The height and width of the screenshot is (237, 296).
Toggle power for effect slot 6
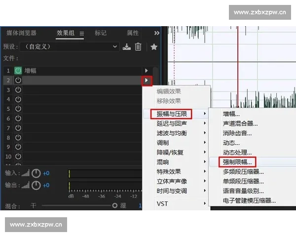tap(18, 118)
